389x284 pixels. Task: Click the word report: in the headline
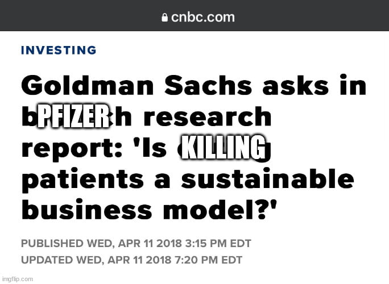72,149
